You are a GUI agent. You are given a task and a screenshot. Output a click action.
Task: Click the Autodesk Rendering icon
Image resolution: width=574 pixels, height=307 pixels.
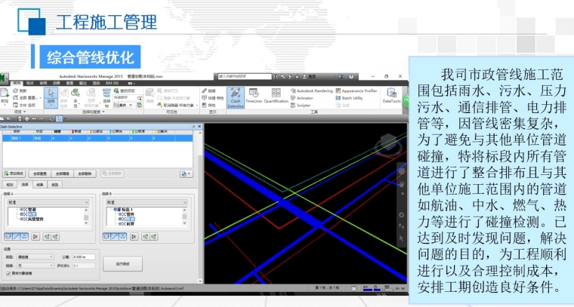click(x=313, y=91)
